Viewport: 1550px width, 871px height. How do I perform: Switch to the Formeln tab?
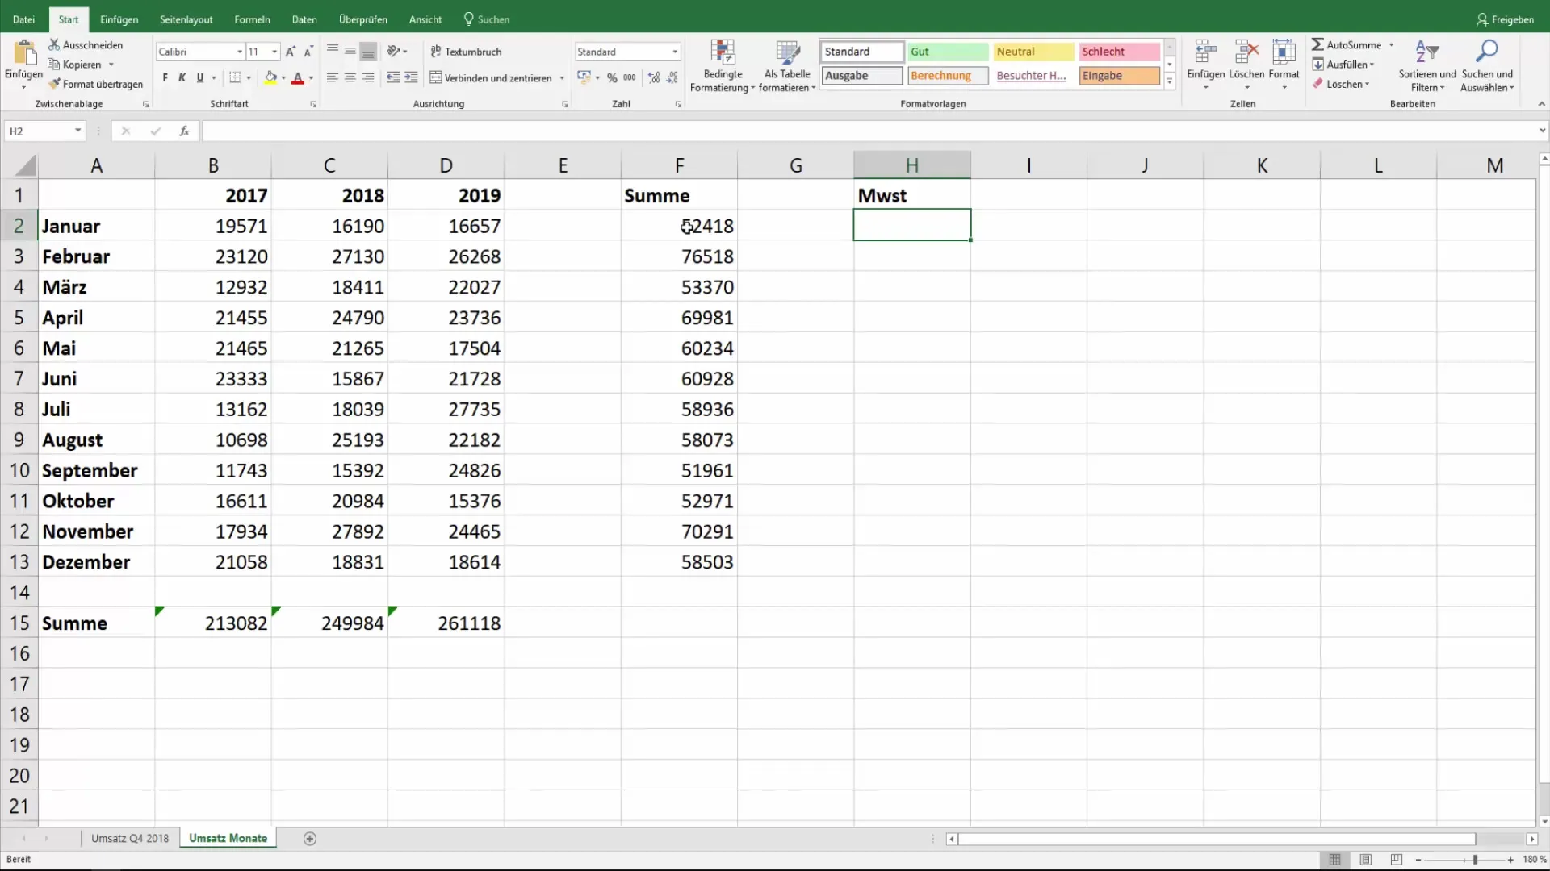click(252, 19)
